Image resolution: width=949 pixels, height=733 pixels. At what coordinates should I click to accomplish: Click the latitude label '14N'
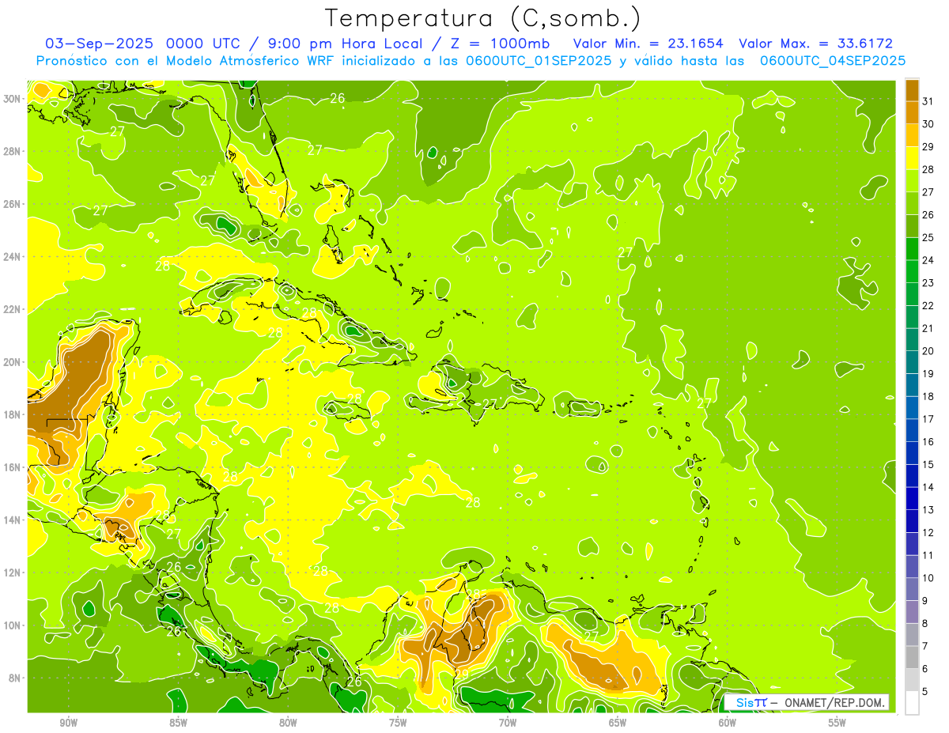(13, 520)
